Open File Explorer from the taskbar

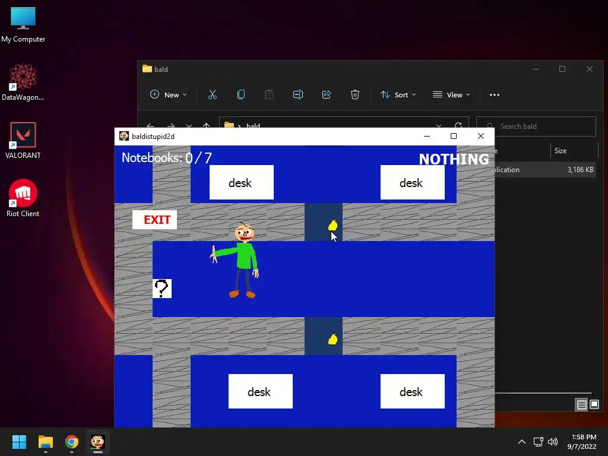45,442
